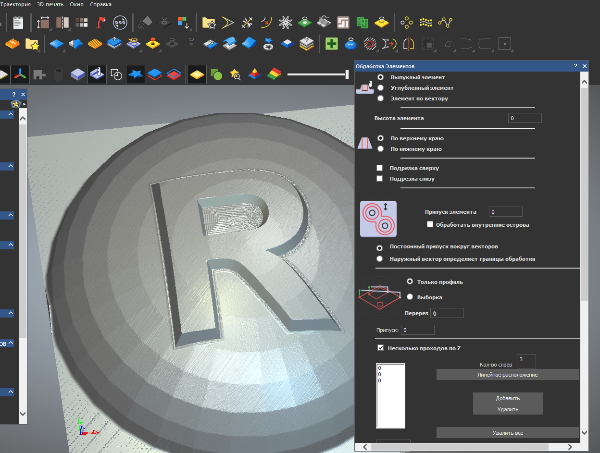Image resolution: width=600 pixels, height=453 pixels.
Task: Click the toolbar slider handle
Action: [347, 74]
